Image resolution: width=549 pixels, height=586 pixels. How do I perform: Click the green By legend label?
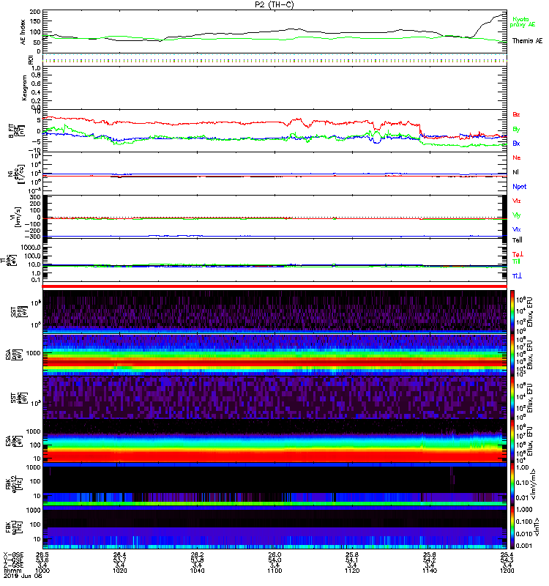(x=516, y=130)
